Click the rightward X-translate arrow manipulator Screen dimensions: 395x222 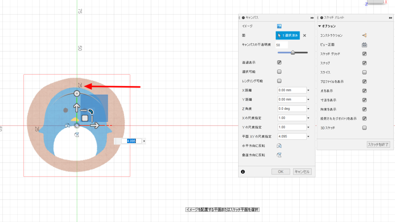click(95, 125)
